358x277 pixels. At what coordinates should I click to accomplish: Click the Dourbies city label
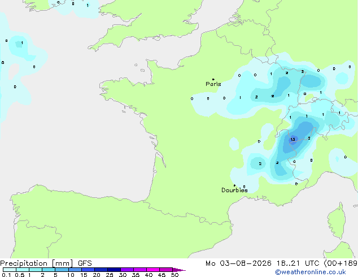[x=234, y=190]
